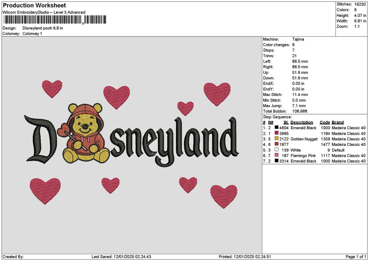The width and height of the screenshot is (369, 261).
Task: Click the 'Colorway 1' value
Action: (32, 34)
